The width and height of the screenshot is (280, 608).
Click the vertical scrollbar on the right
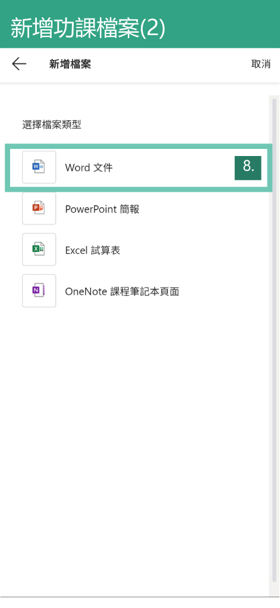click(x=274, y=345)
